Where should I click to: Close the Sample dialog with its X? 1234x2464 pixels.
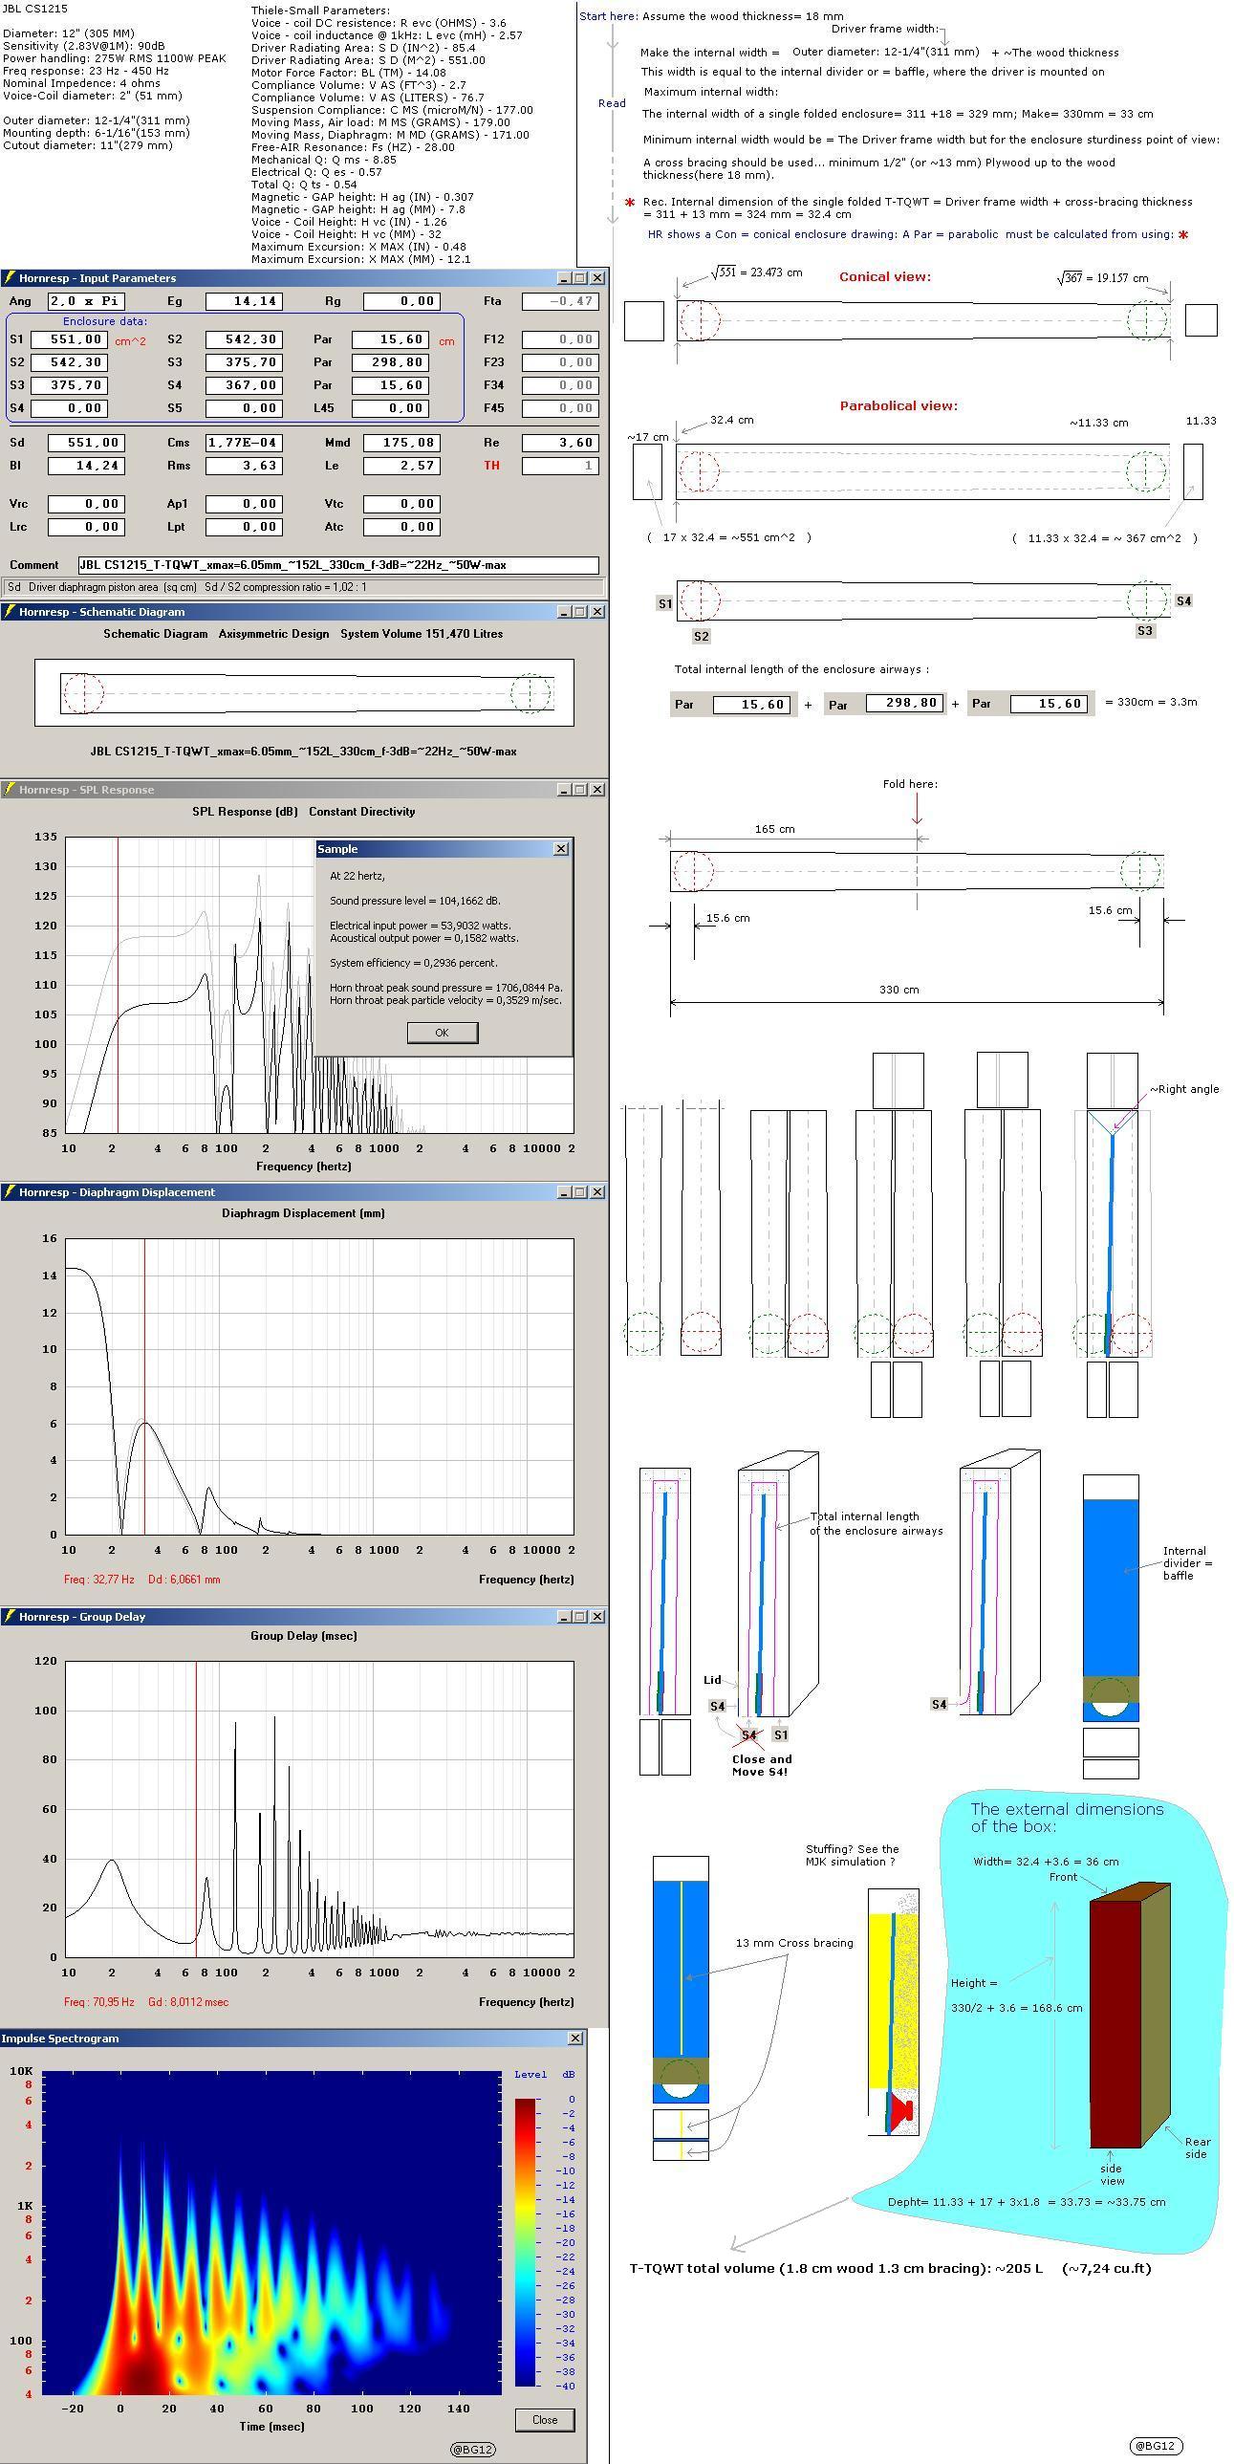pos(560,848)
